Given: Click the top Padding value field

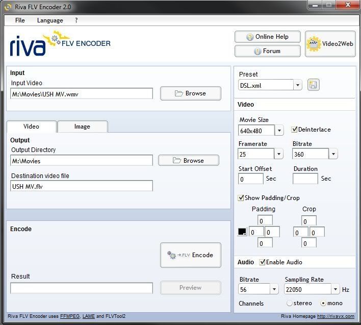Looking at the screenshot, I should click(x=265, y=220).
